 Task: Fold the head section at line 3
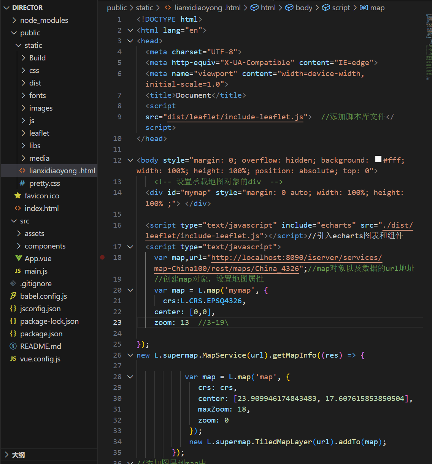130,41
